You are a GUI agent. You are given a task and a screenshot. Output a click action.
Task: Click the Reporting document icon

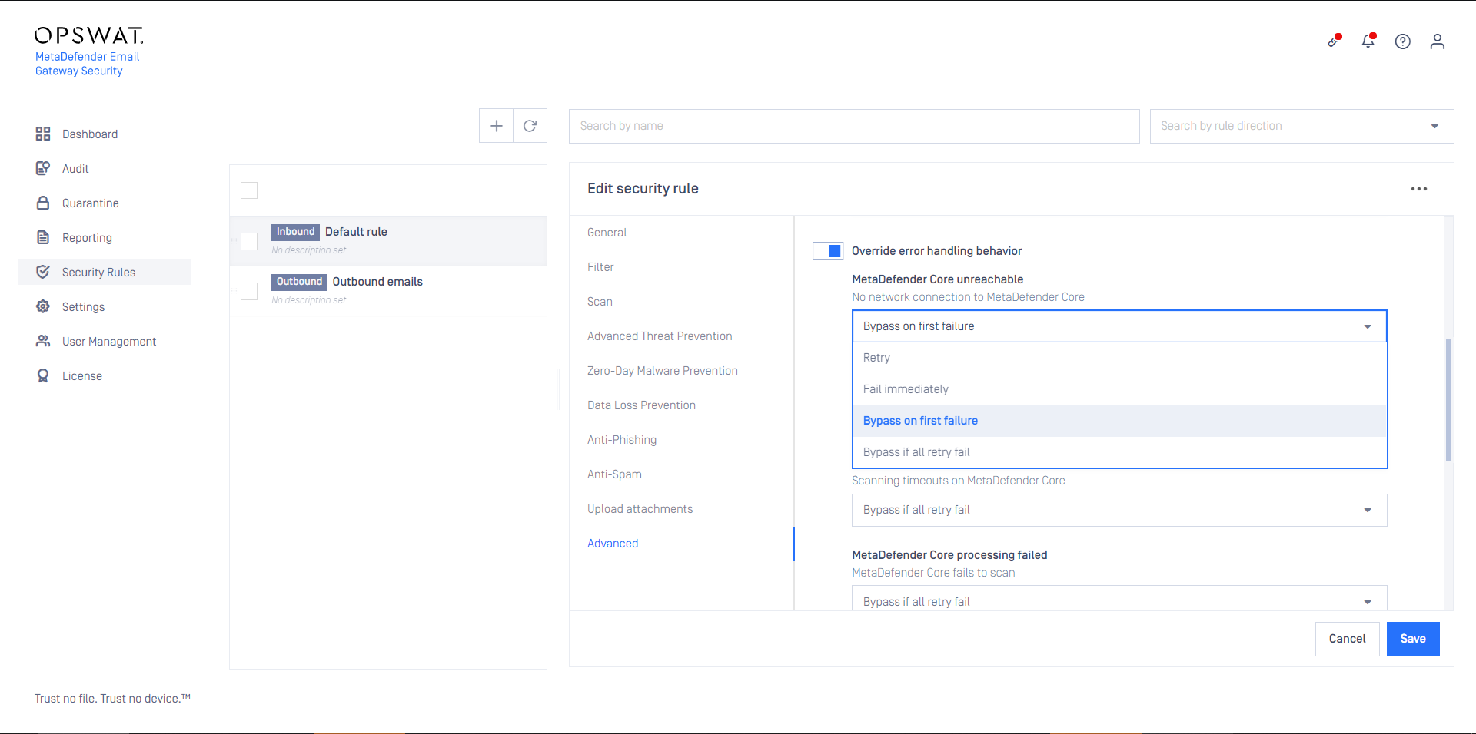[x=43, y=237]
